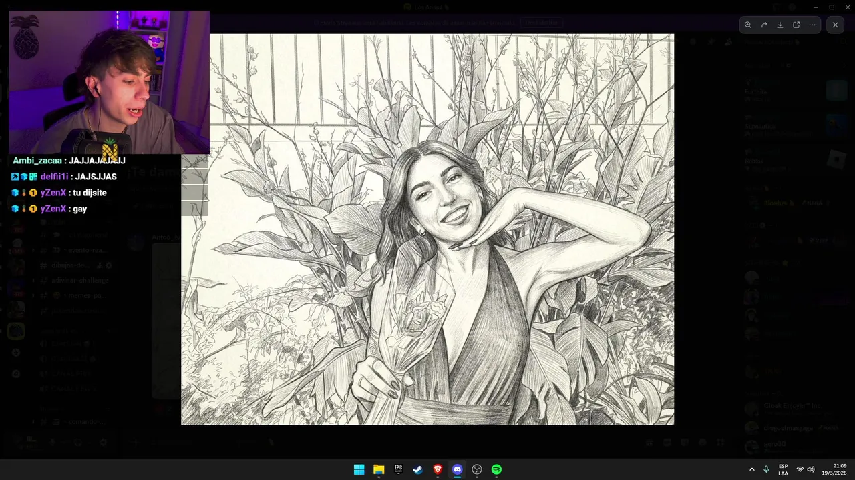The height and width of the screenshot is (480, 855).
Task: Open Spotify from the taskbar
Action: point(496,469)
